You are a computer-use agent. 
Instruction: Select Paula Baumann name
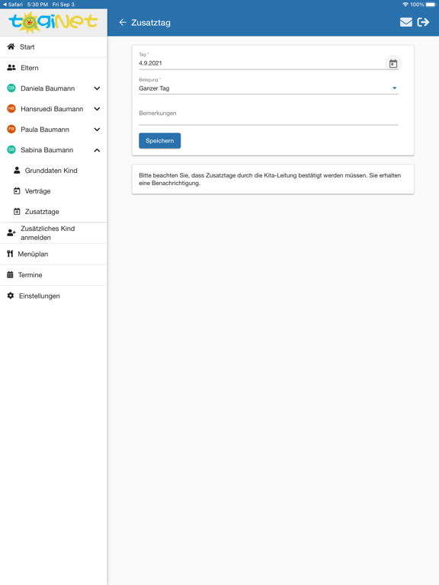[x=45, y=129]
